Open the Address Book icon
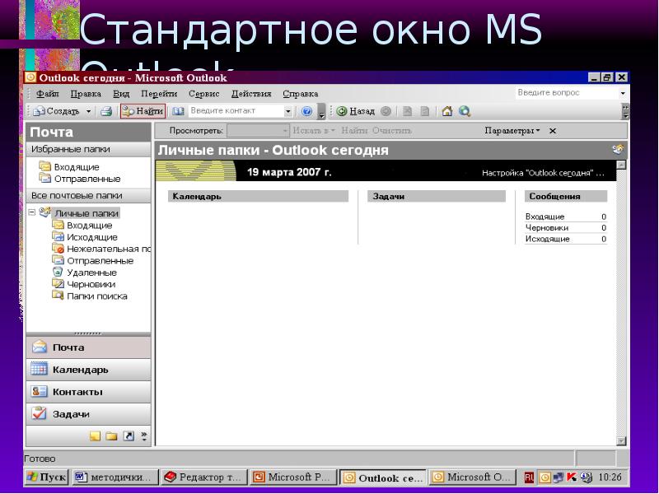The image size is (659, 494). click(178, 111)
